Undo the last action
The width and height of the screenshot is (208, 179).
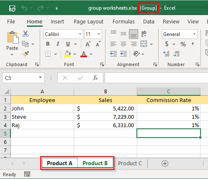pos(24,8)
